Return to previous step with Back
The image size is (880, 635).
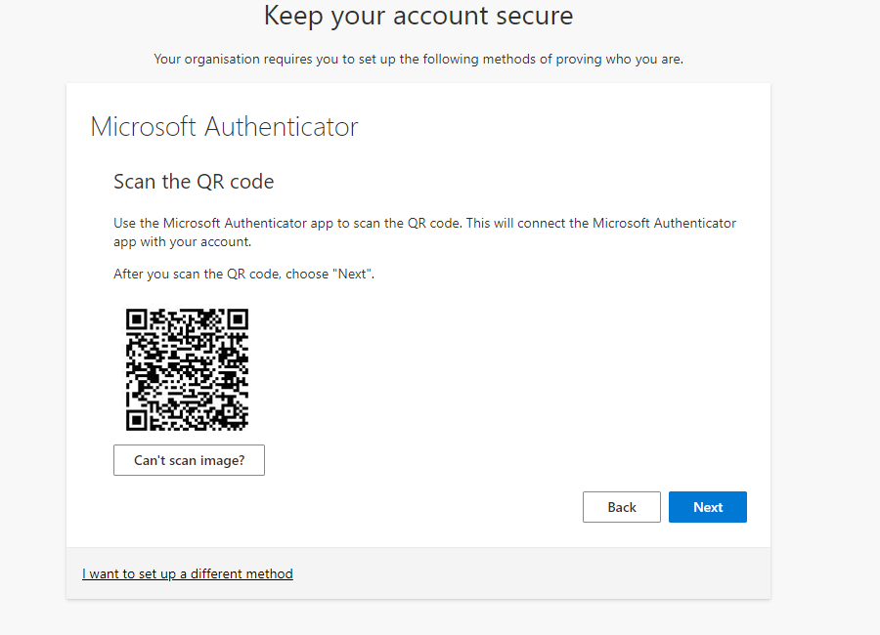point(621,506)
